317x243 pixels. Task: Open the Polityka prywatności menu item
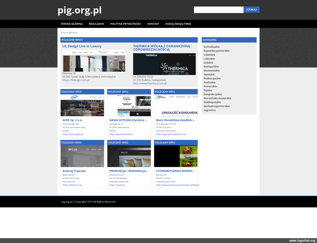[x=126, y=24]
